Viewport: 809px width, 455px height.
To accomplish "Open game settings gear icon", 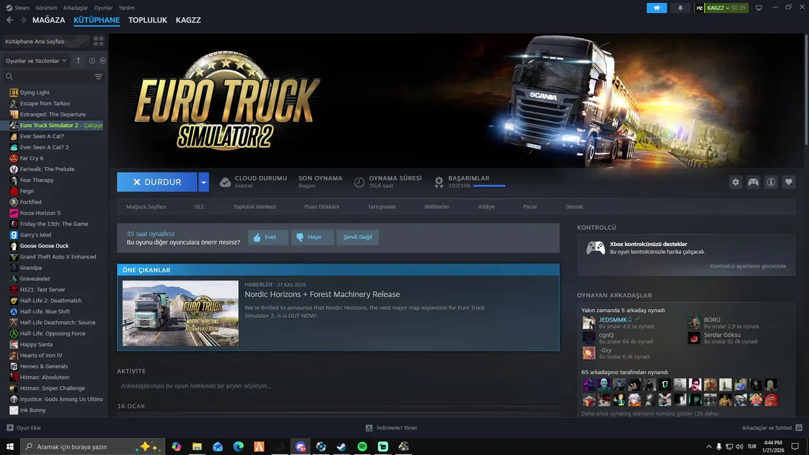I will click(x=735, y=182).
